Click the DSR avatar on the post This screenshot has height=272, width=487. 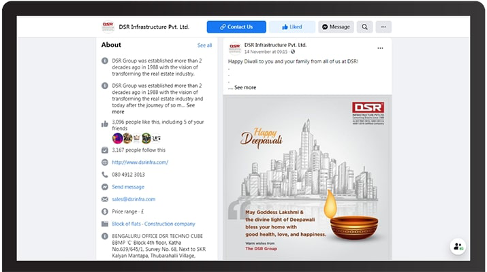(x=235, y=48)
